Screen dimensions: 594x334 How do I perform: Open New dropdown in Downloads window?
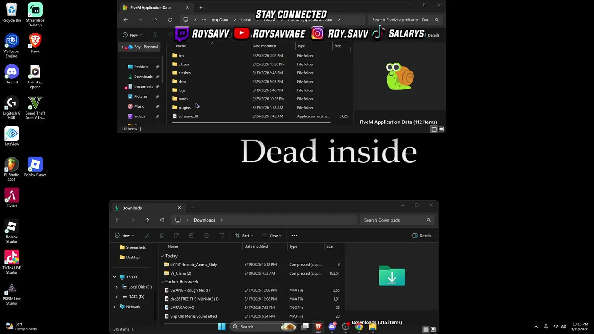124,235
